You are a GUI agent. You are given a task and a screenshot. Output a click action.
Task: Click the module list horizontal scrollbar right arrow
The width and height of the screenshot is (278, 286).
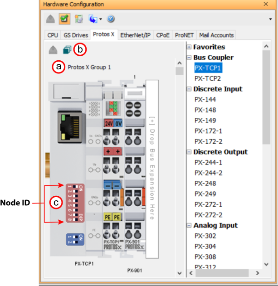point(258,273)
